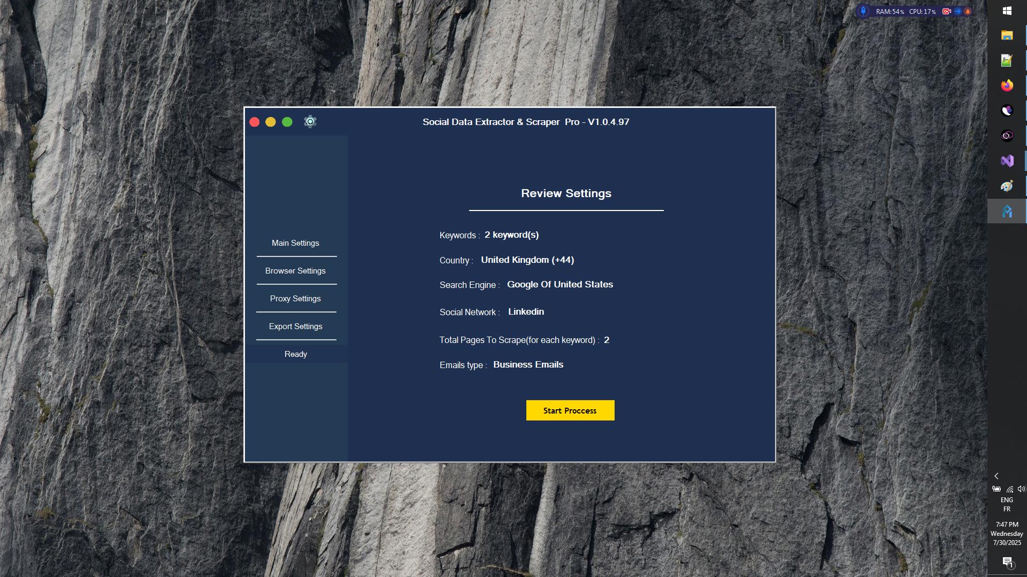Click the blue arrow widget icon
The height and width of the screenshot is (577, 1027).
957,11
